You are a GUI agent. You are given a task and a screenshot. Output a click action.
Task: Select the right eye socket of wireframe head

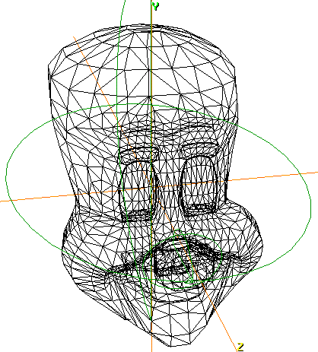pyautogui.click(x=200, y=182)
